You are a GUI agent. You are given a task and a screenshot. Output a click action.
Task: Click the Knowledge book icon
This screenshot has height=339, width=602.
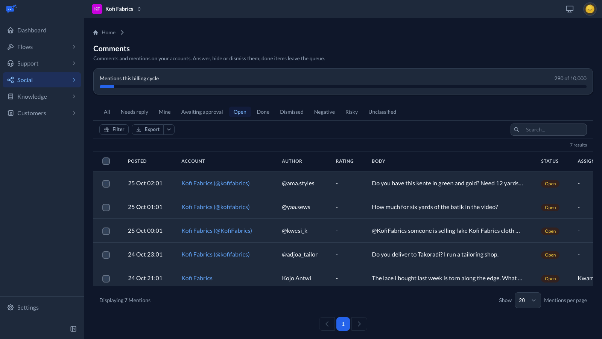point(11,96)
